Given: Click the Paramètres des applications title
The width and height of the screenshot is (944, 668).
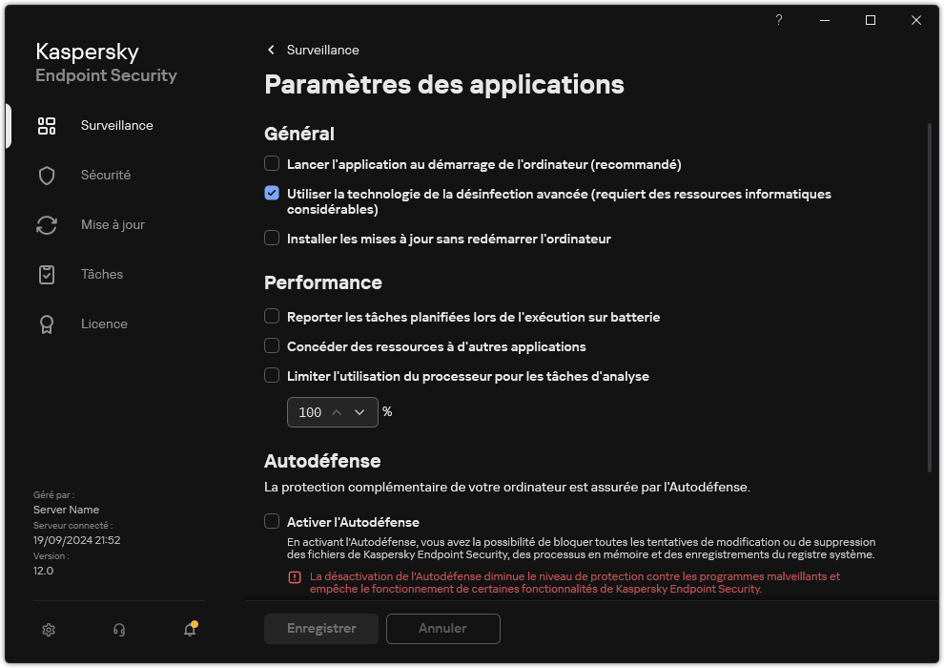Looking at the screenshot, I should coord(444,84).
